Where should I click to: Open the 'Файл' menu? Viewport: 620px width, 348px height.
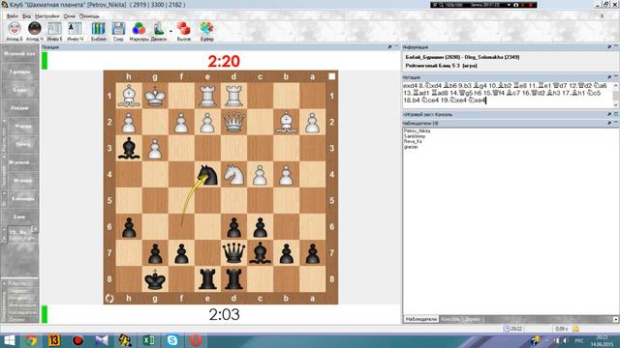click(x=13, y=16)
